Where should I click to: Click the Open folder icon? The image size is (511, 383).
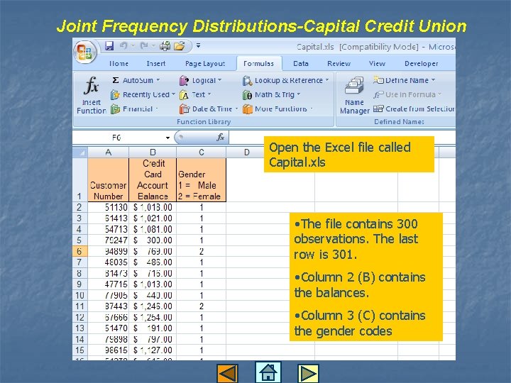pyautogui.click(x=180, y=46)
